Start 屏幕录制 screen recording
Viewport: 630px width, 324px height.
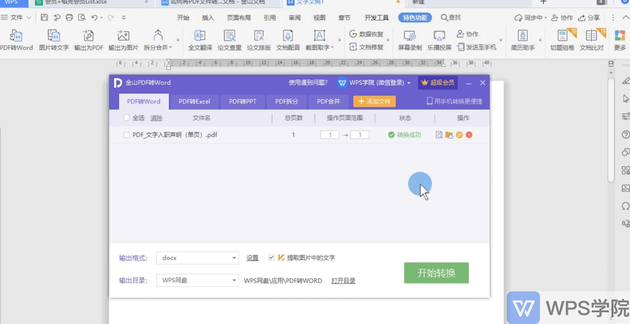click(410, 40)
